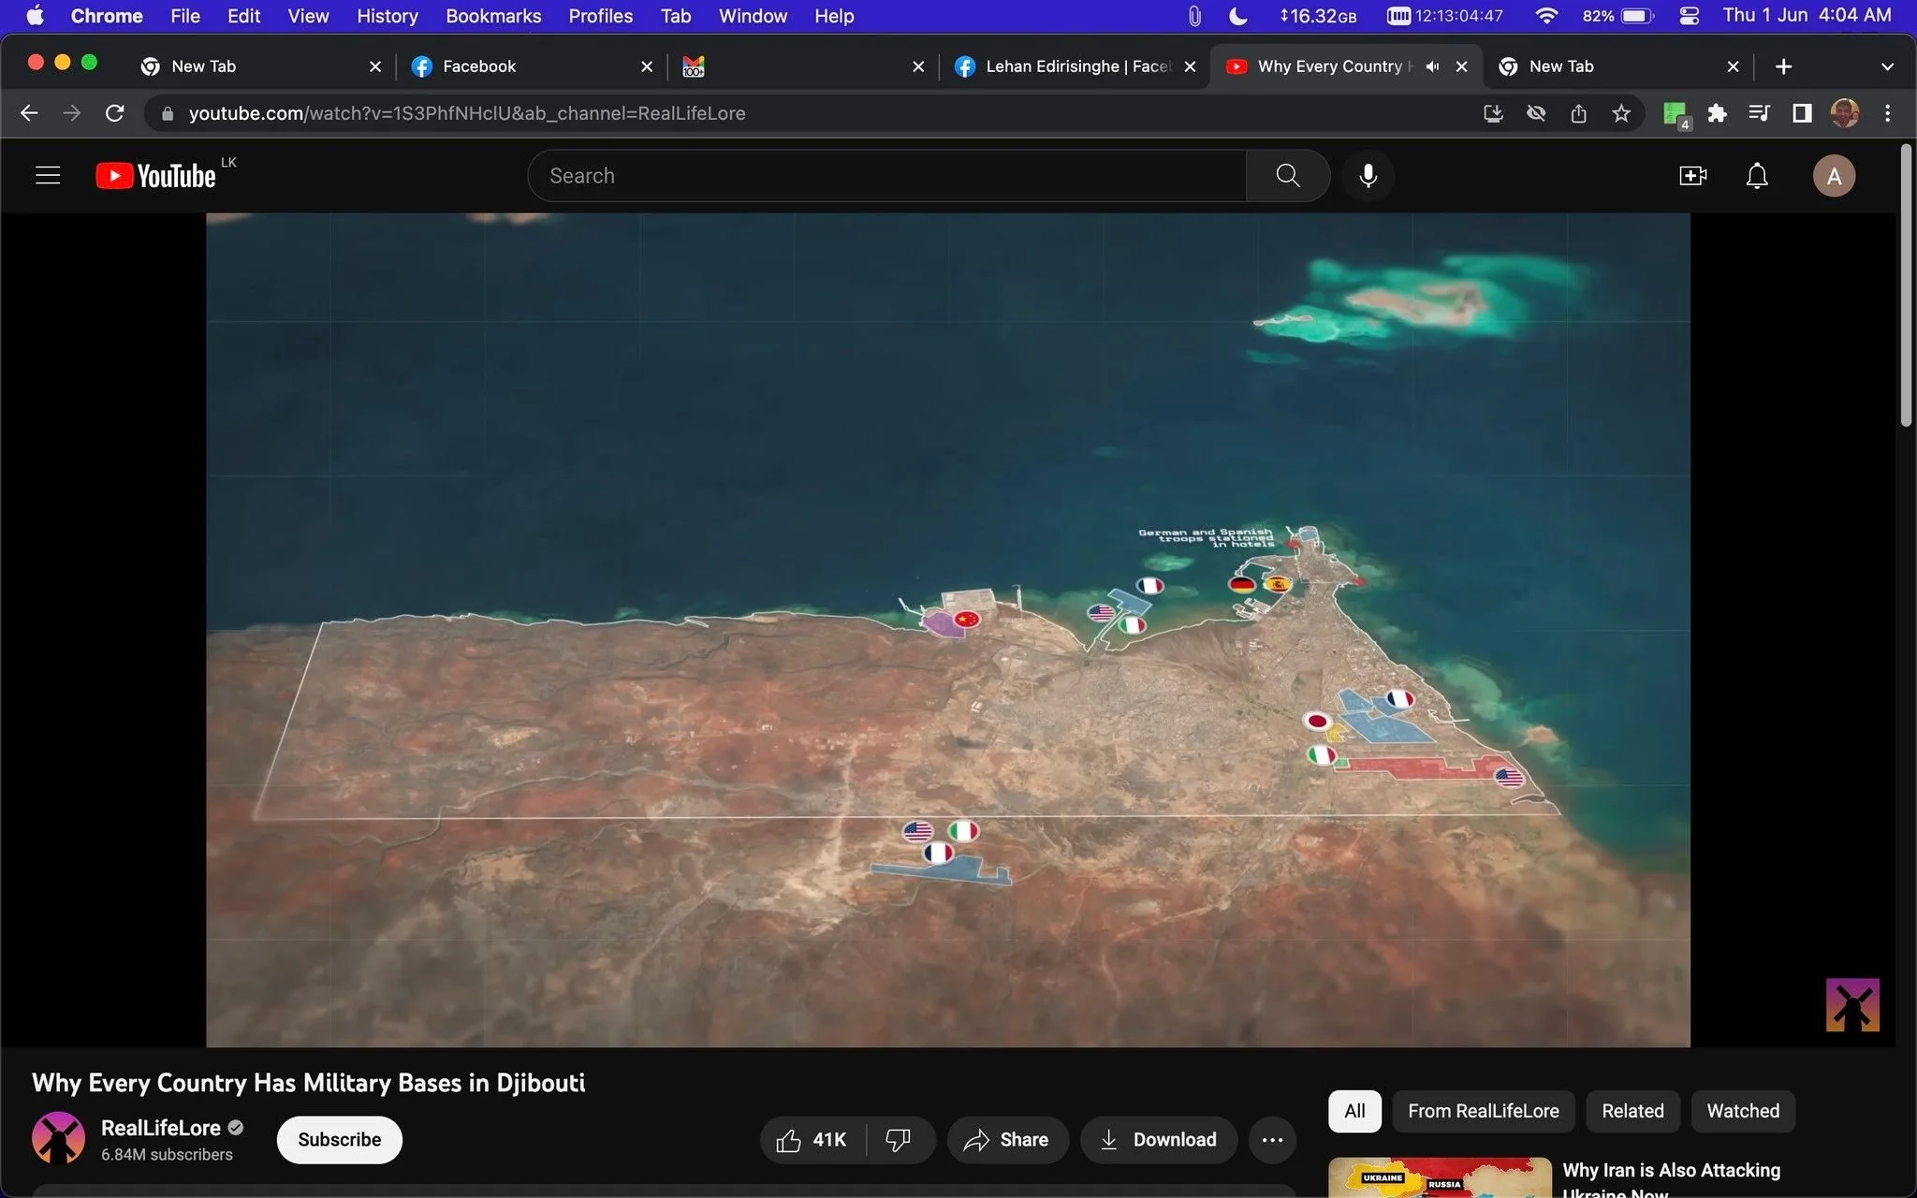Expand the tab search chevron

click(1887, 66)
